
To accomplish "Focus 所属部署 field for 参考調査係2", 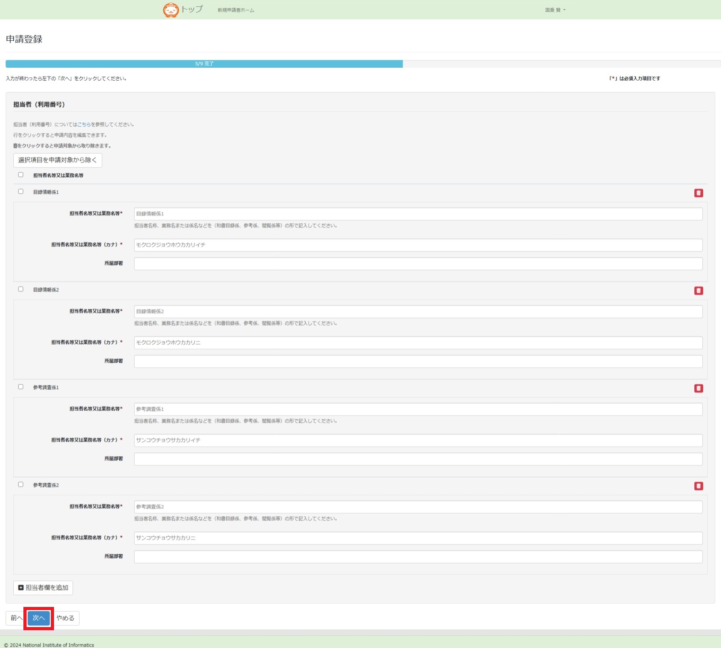I will coord(418,557).
